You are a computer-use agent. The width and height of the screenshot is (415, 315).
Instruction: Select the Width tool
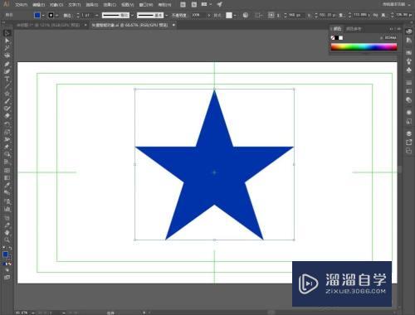[x=7, y=139]
